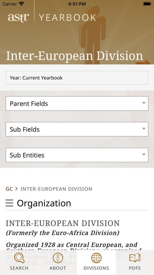Open the Sub Fields dropdown
Screen dimensions: 154x275
[77, 129]
